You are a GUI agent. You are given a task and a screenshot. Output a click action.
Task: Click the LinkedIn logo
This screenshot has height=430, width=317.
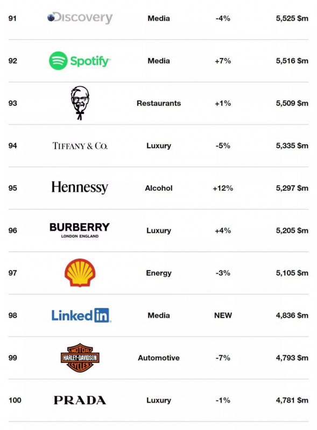[x=81, y=315]
